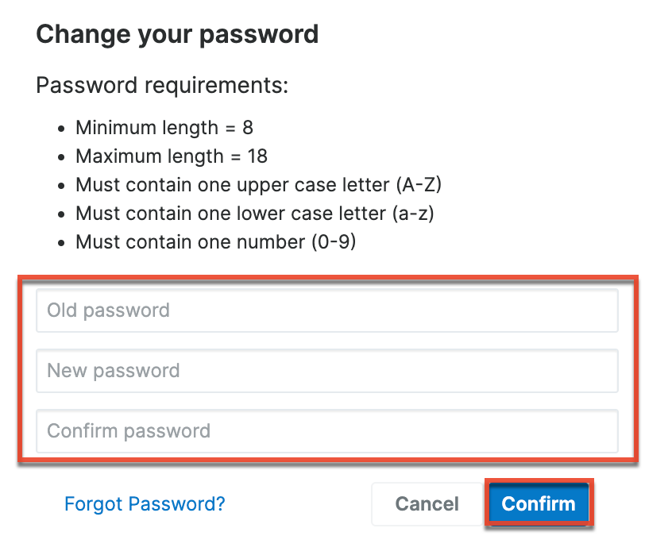Click the 'Change your password' heading
Viewport: 645px width, 559px height.
(177, 34)
